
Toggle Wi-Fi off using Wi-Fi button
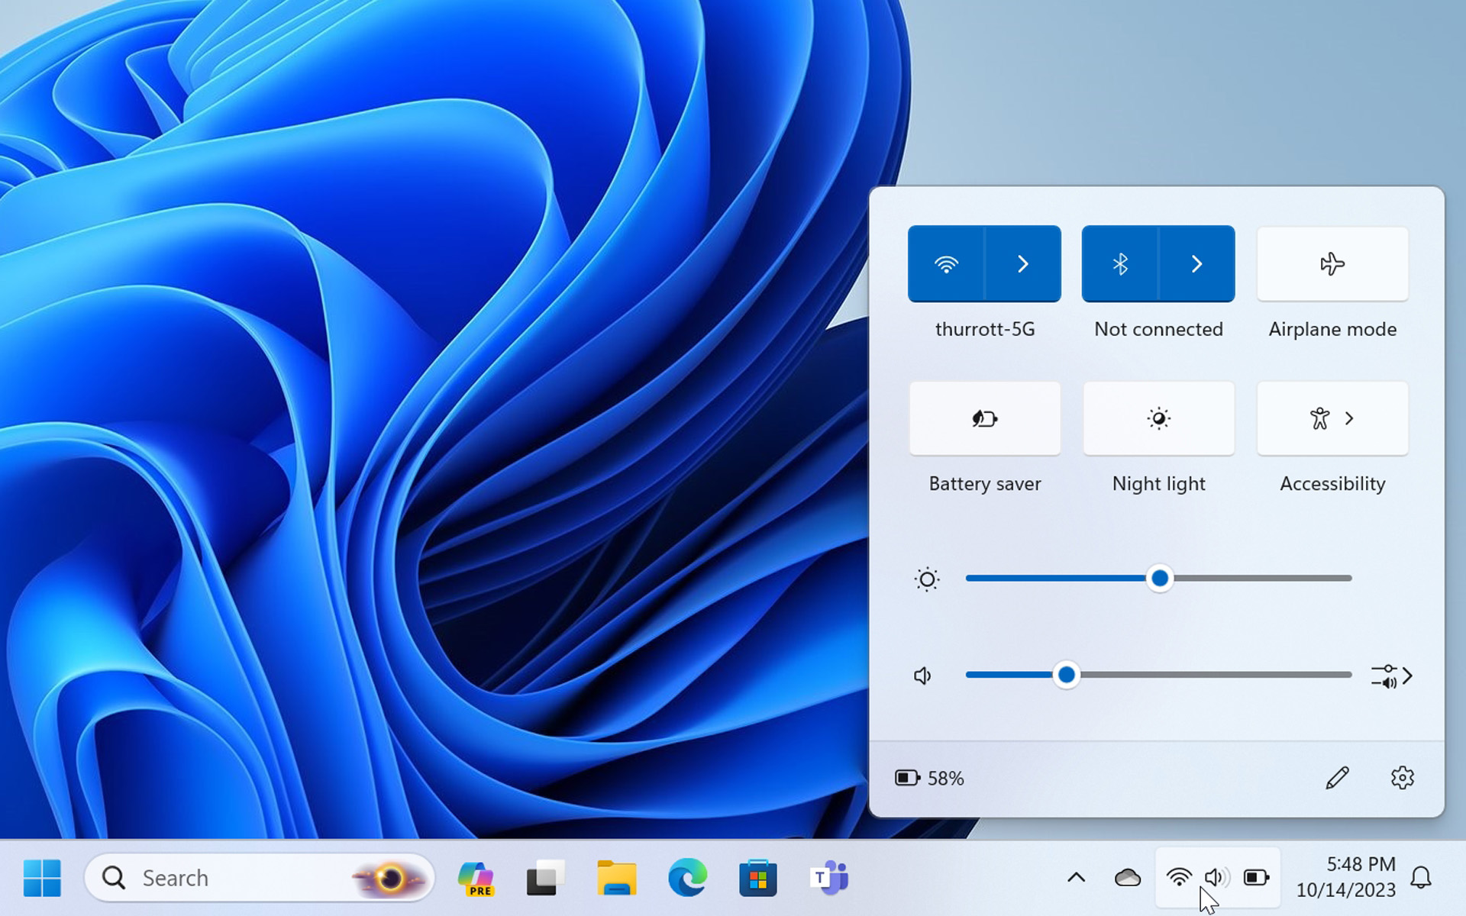pyautogui.click(x=946, y=264)
